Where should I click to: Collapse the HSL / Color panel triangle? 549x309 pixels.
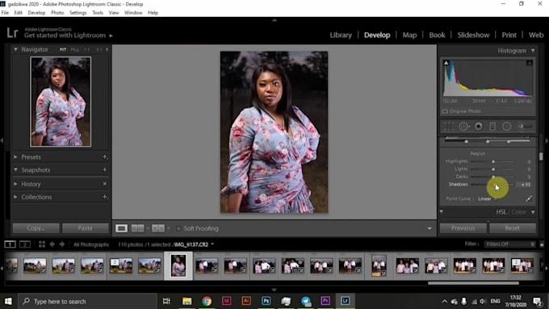coord(533,212)
